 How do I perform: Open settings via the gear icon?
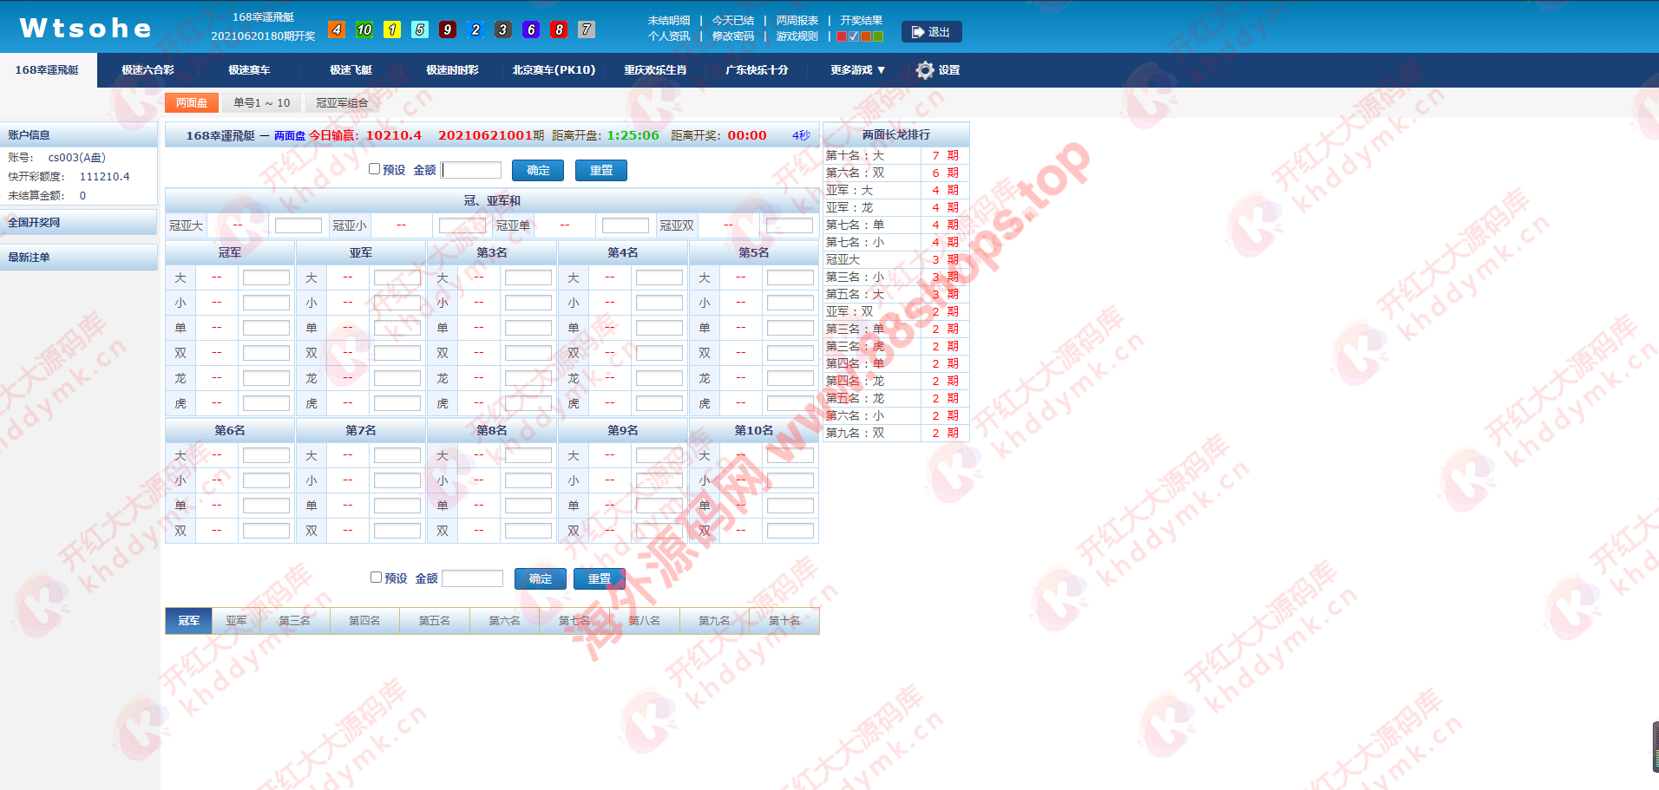tap(926, 70)
